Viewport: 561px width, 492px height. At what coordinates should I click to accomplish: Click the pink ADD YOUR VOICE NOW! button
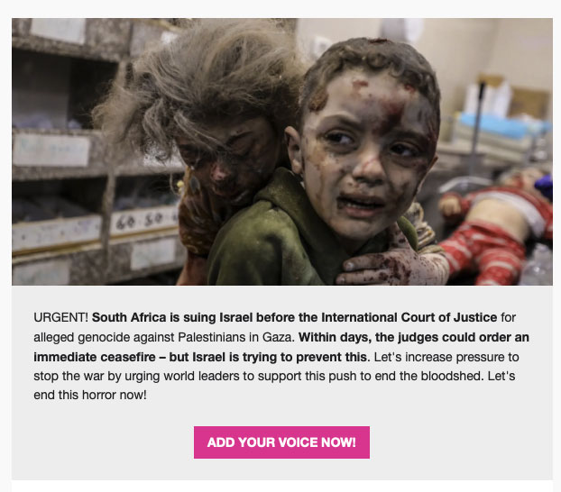(x=281, y=442)
